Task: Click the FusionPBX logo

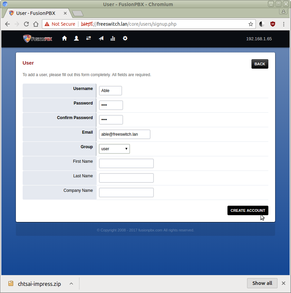Action: [38, 39]
